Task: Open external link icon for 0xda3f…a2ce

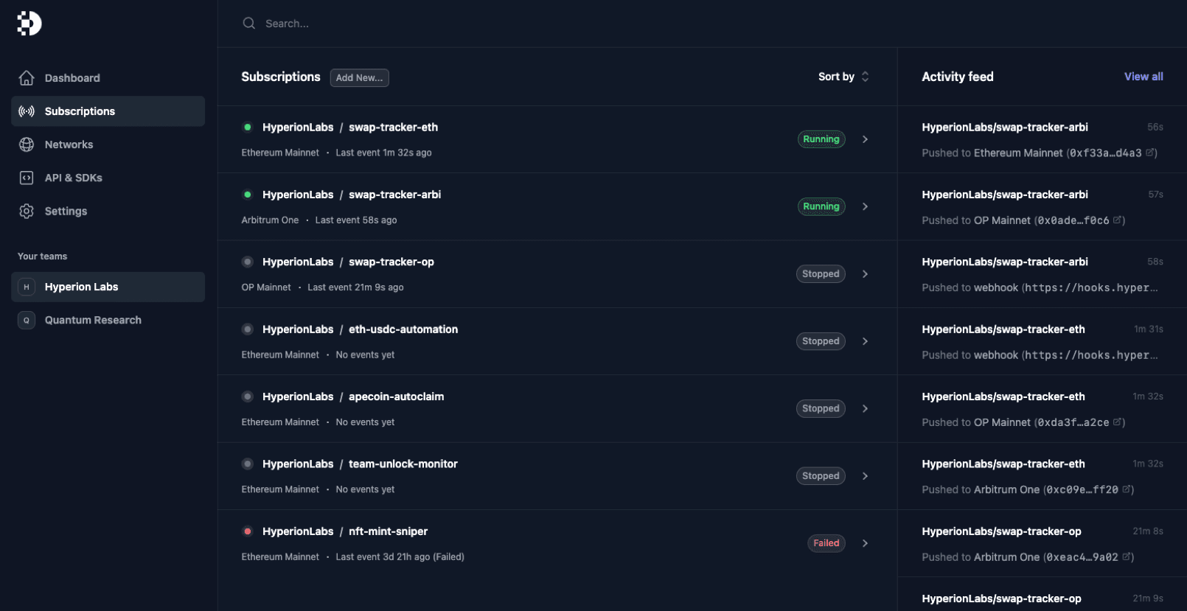Action: coord(1117,422)
